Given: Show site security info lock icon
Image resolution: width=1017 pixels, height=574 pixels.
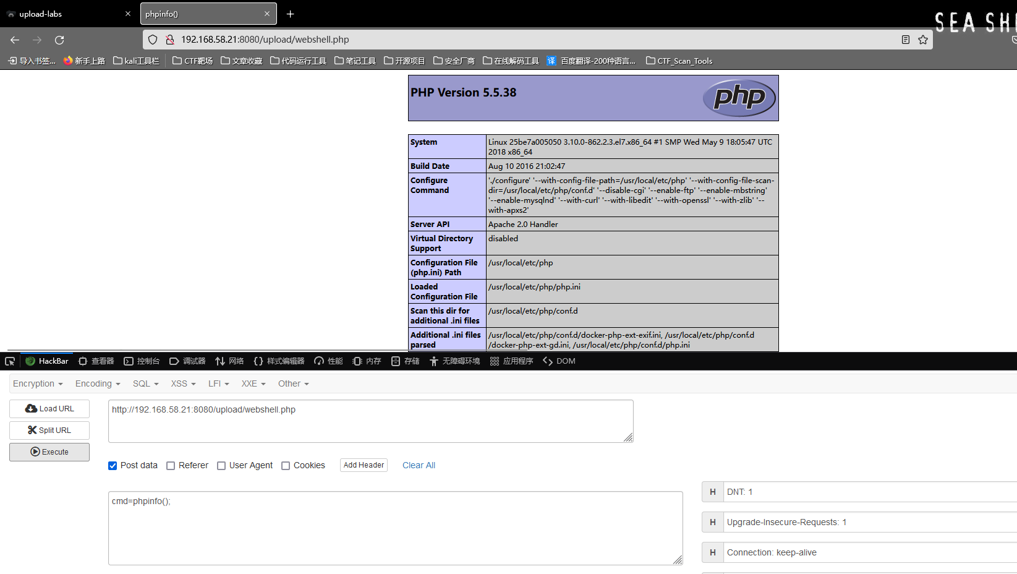Looking at the screenshot, I should point(170,40).
